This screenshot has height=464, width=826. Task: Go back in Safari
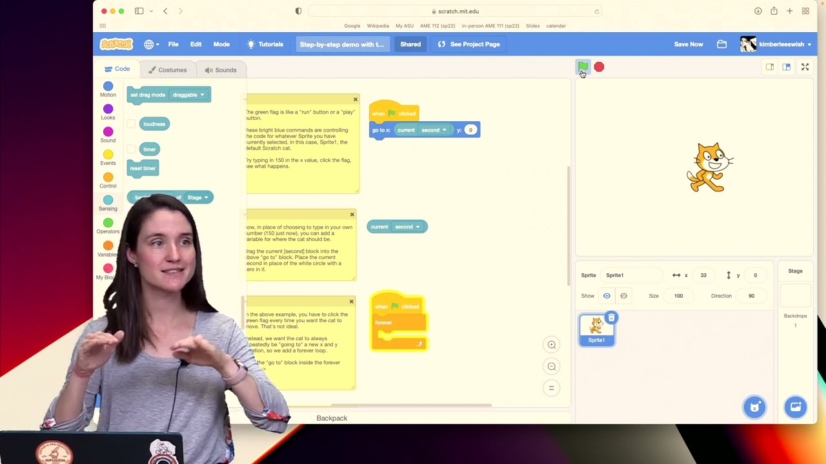click(165, 11)
